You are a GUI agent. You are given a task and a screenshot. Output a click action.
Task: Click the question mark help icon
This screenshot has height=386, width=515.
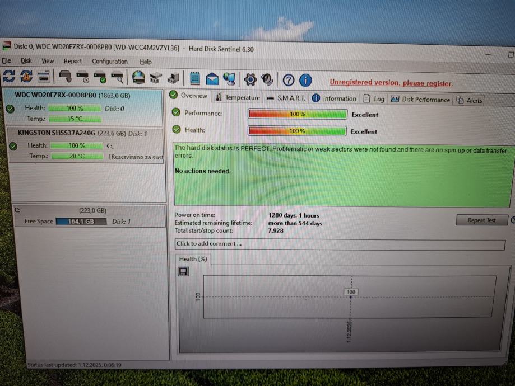click(x=289, y=80)
